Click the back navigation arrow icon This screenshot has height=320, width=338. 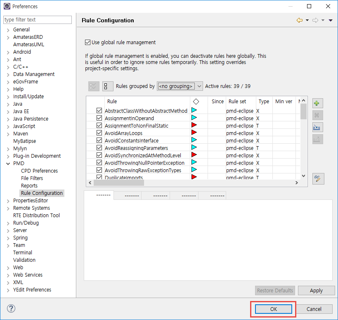click(x=300, y=20)
